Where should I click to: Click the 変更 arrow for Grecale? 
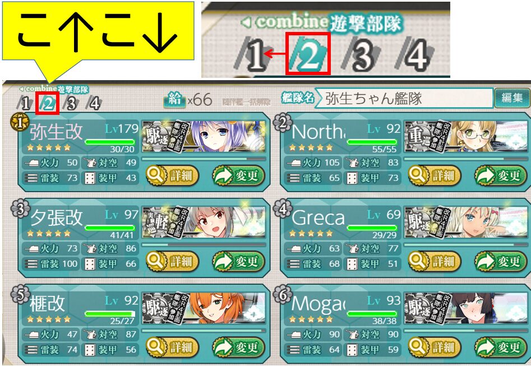pyautogui.click(x=501, y=261)
